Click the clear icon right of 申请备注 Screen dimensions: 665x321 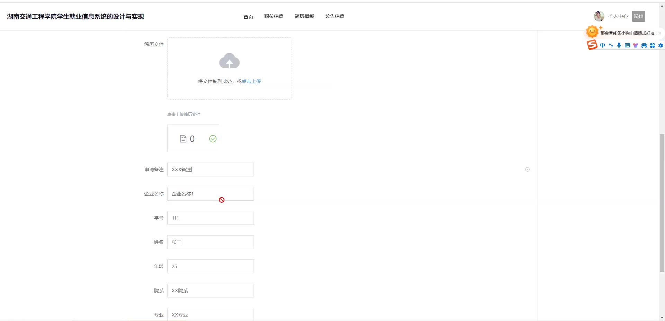pos(527,169)
